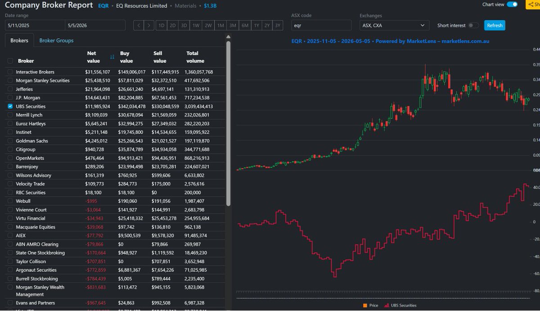
Task: Select the OpenMarkets row name
Action: (30, 158)
